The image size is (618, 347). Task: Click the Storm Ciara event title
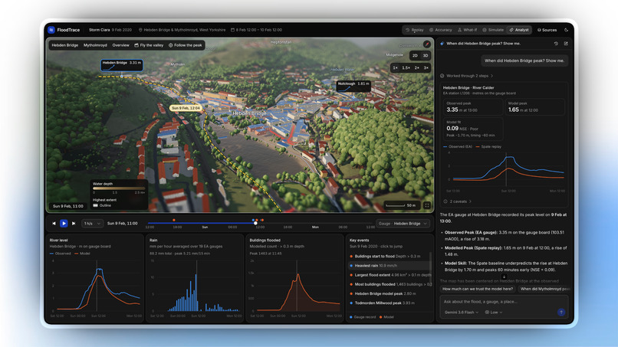[x=99, y=30]
